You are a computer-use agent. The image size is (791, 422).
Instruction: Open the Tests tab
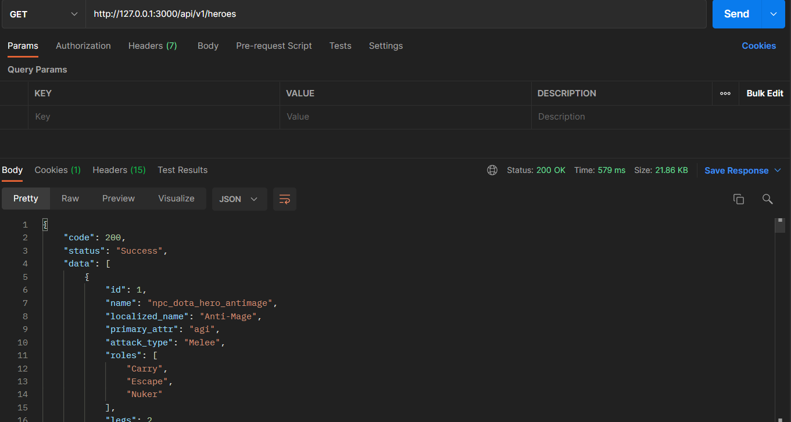click(x=340, y=46)
